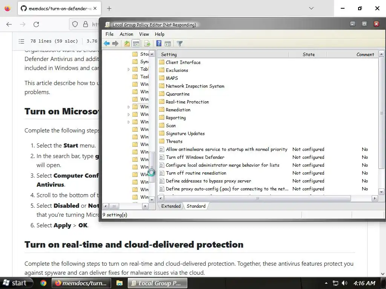Switch to the Extended tab
Image resolution: width=386 pixels, height=289 pixels.
[171, 206]
